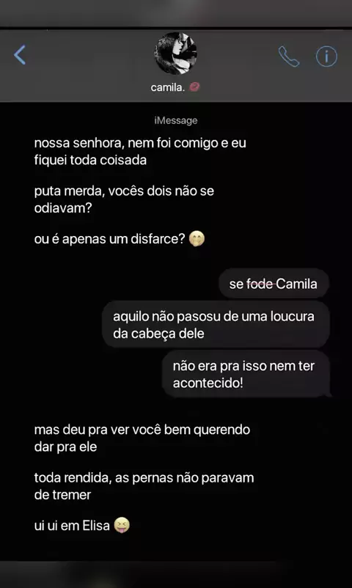Image resolution: width=352 pixels, height=588 pixels.
Task: Tap the word 'acontecido!' in the bubble
Action: 208,383
